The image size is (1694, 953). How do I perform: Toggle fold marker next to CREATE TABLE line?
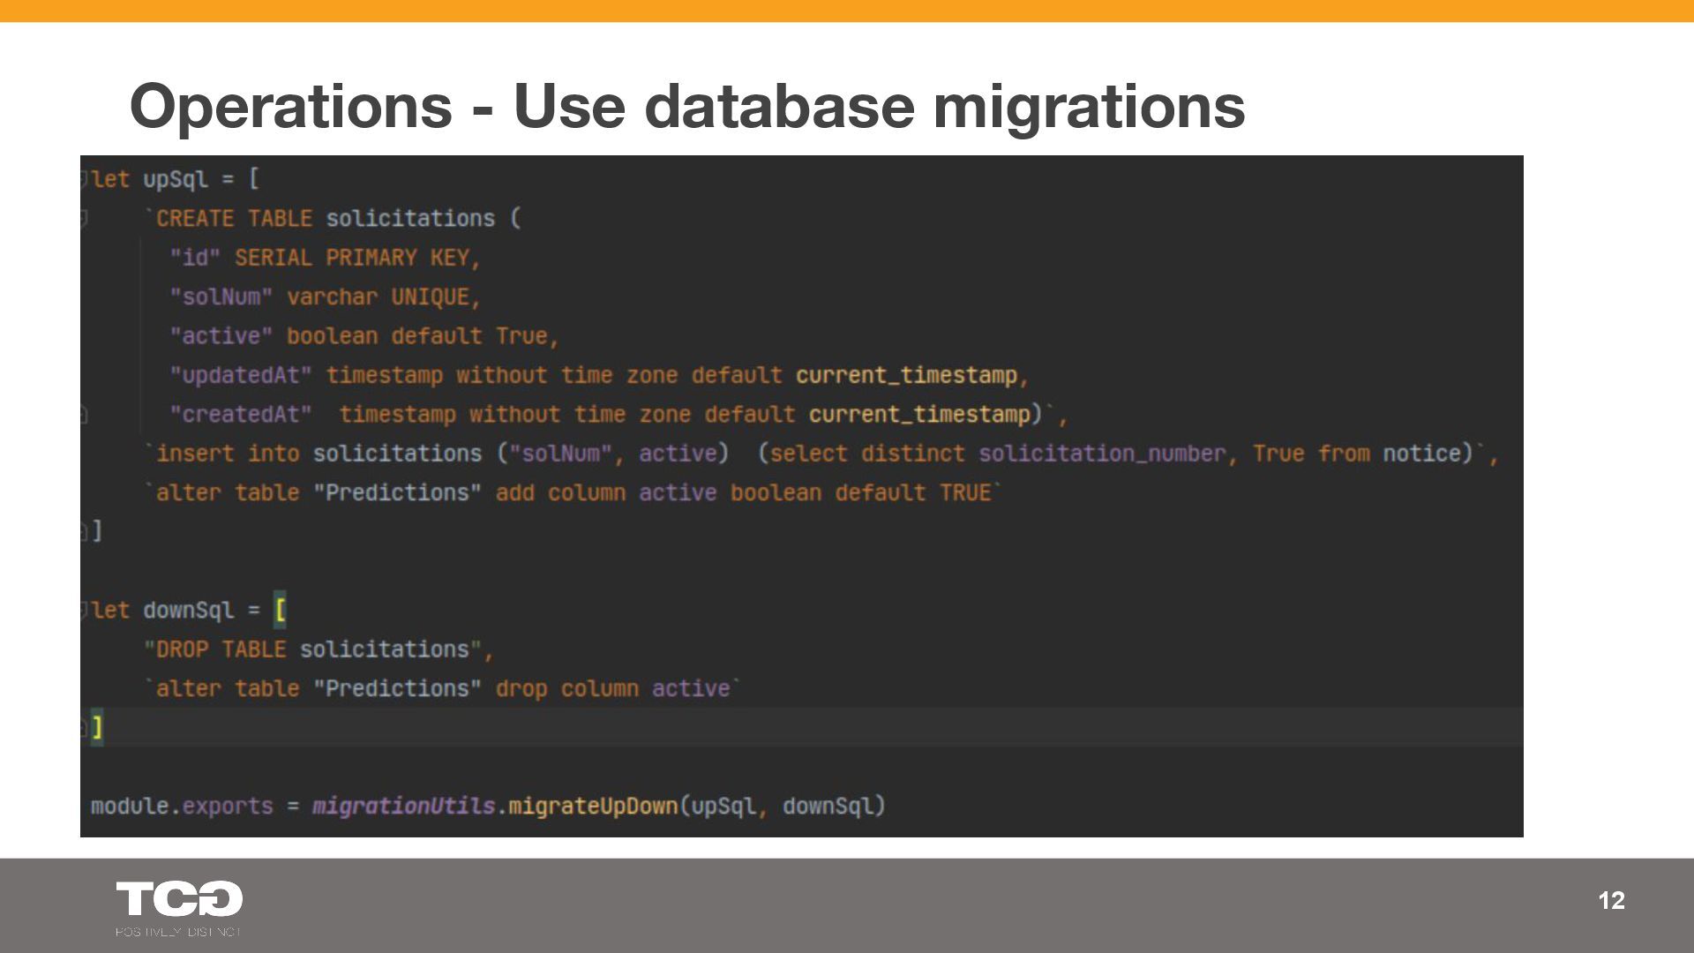pyautogui.click(x=84, y=218)
